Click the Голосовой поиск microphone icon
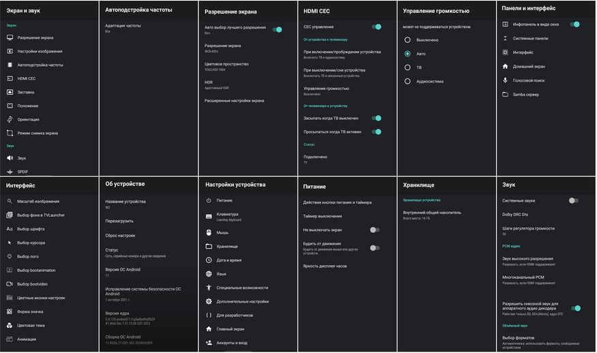 pyautogui.click(x=505, y=80)
